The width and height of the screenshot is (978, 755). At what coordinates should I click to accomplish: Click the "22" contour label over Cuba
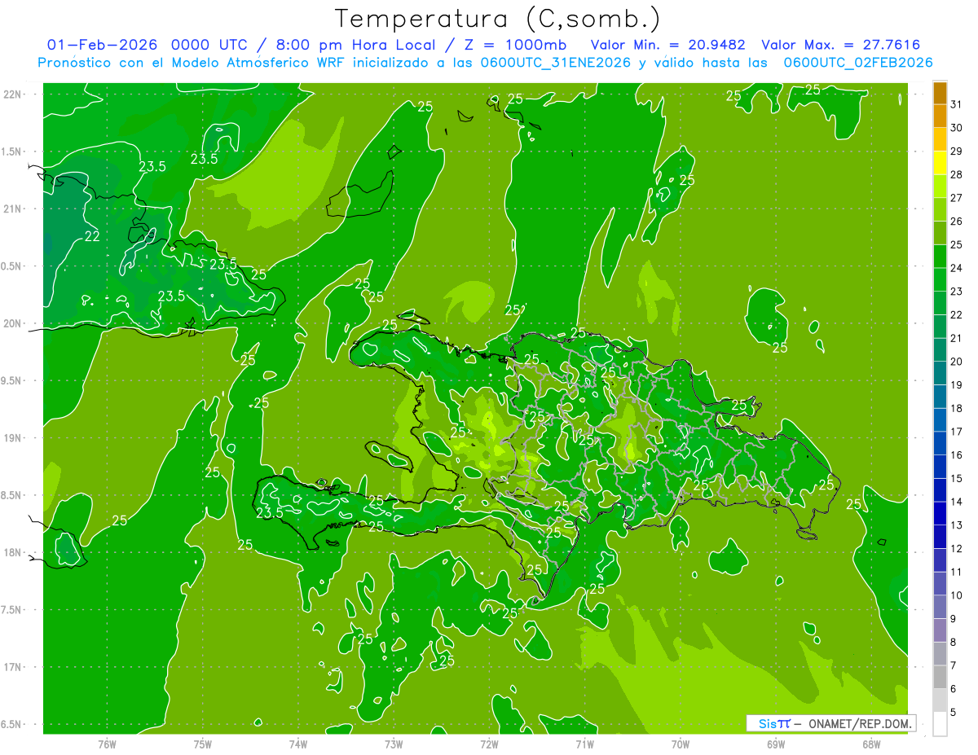tap(92, 237)
